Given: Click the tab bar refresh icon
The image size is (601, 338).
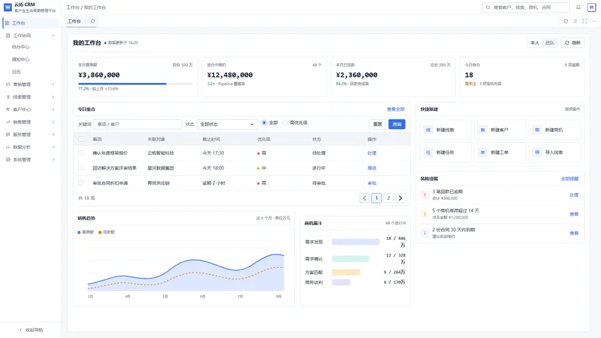Looking at the screenshot, I should point(566,21).
